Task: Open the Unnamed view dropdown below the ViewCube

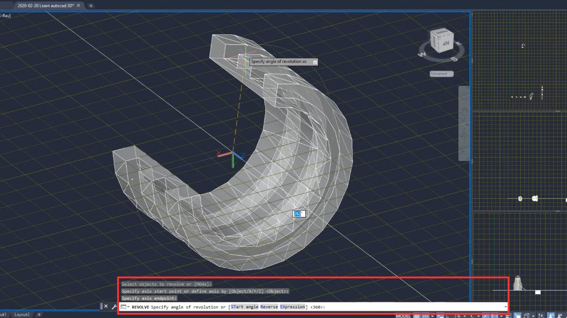Action: click(441, 73)
